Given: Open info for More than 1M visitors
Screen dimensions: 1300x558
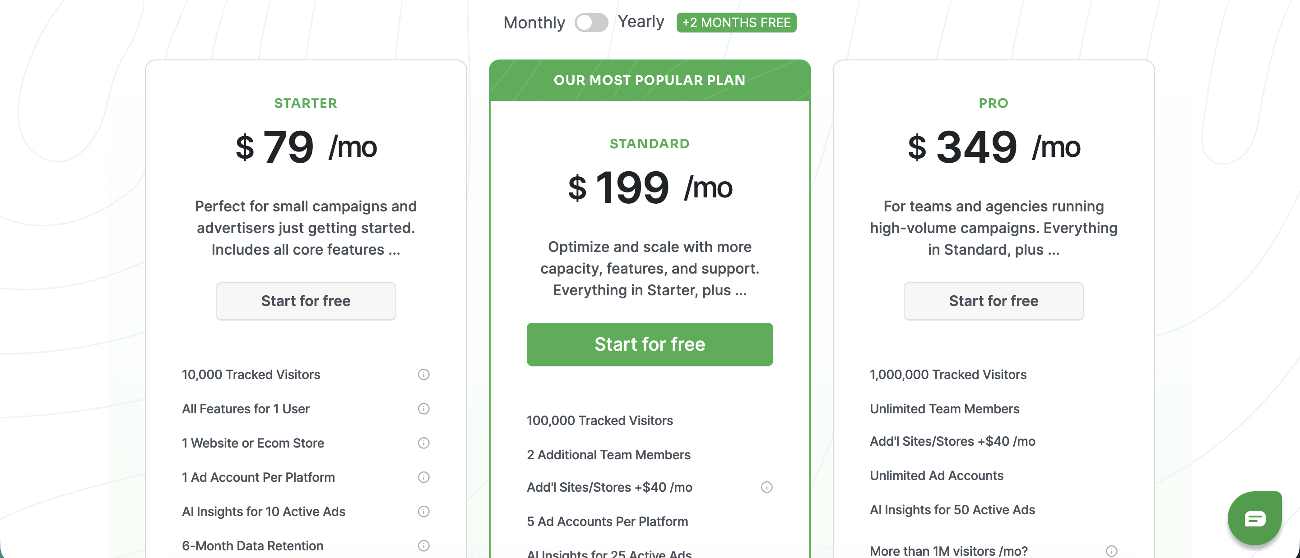Looking at the screenshot, I should [1111, 551].
